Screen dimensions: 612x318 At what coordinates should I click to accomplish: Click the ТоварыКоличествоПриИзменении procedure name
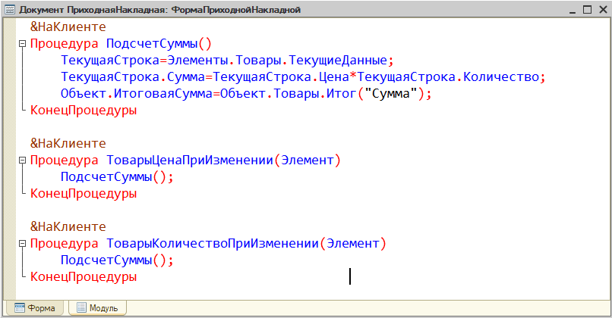coord(213,243)
